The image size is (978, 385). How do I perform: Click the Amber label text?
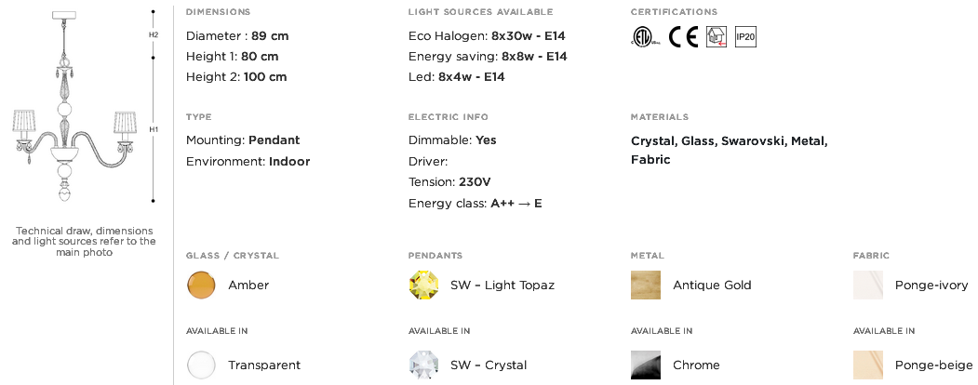coord(248,285)
